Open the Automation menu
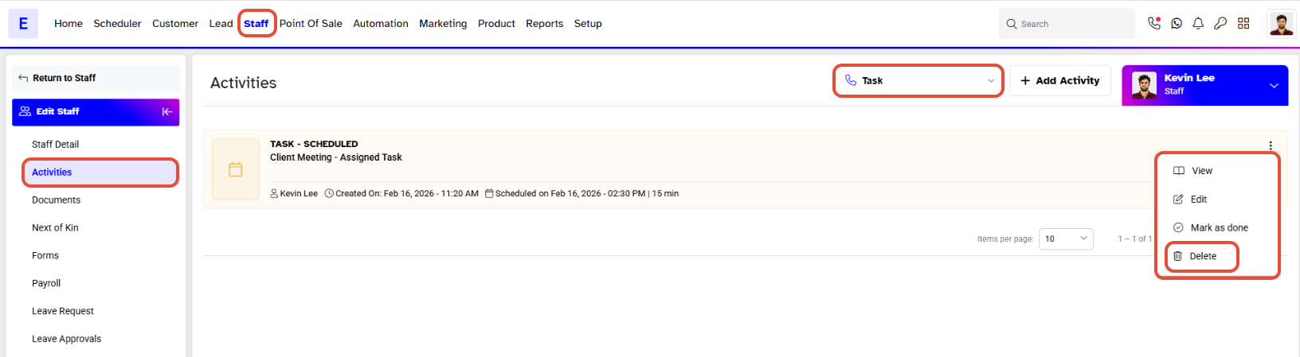The width and height of the screenshot is (1300, 357). pyautogui.click(x=381, y=24)
